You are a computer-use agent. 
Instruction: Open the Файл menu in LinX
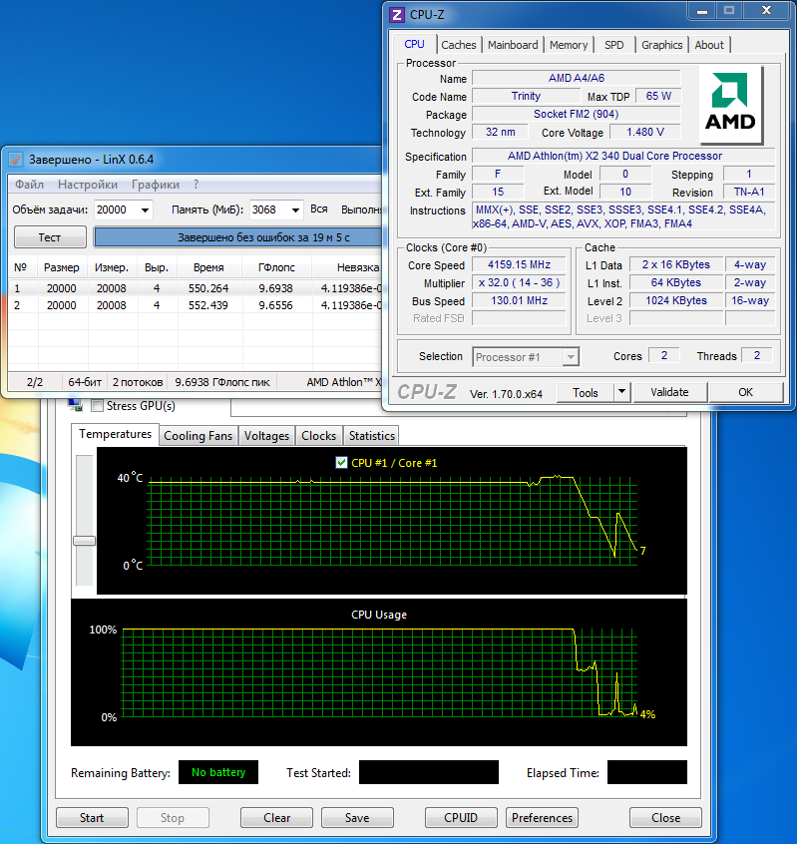click(29, 185)
